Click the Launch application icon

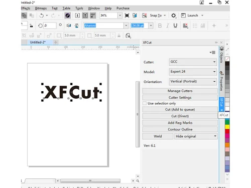[183, 16]
